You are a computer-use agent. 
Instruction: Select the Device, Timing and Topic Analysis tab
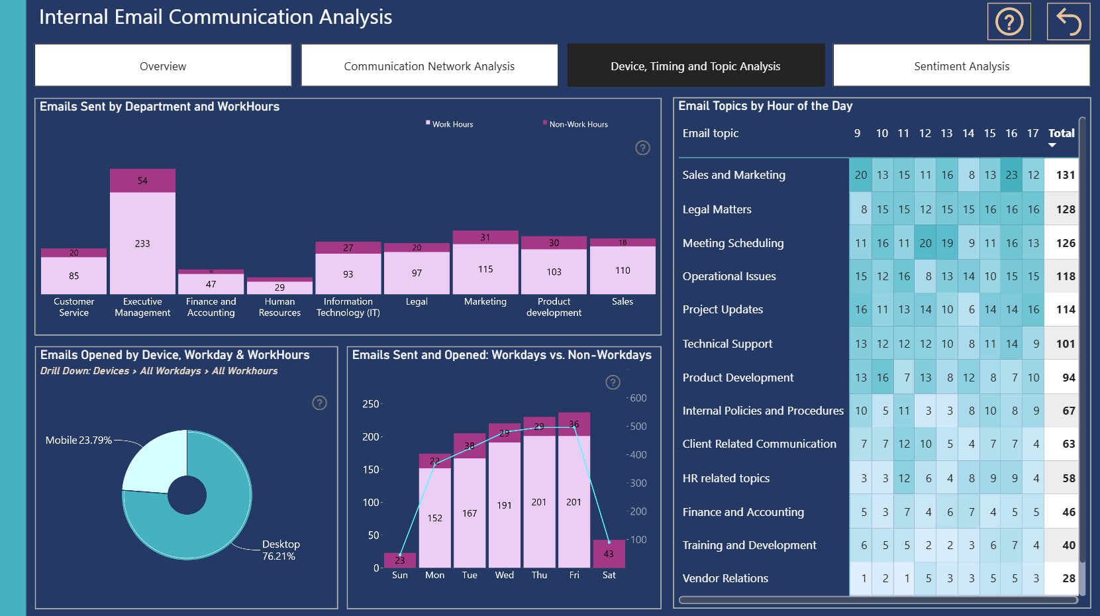[x=695, y=66]
